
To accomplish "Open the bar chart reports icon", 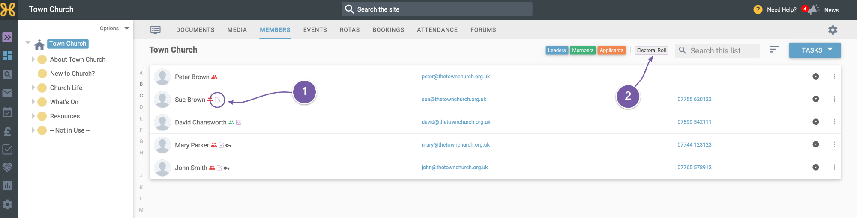I will tap(7, 186).
